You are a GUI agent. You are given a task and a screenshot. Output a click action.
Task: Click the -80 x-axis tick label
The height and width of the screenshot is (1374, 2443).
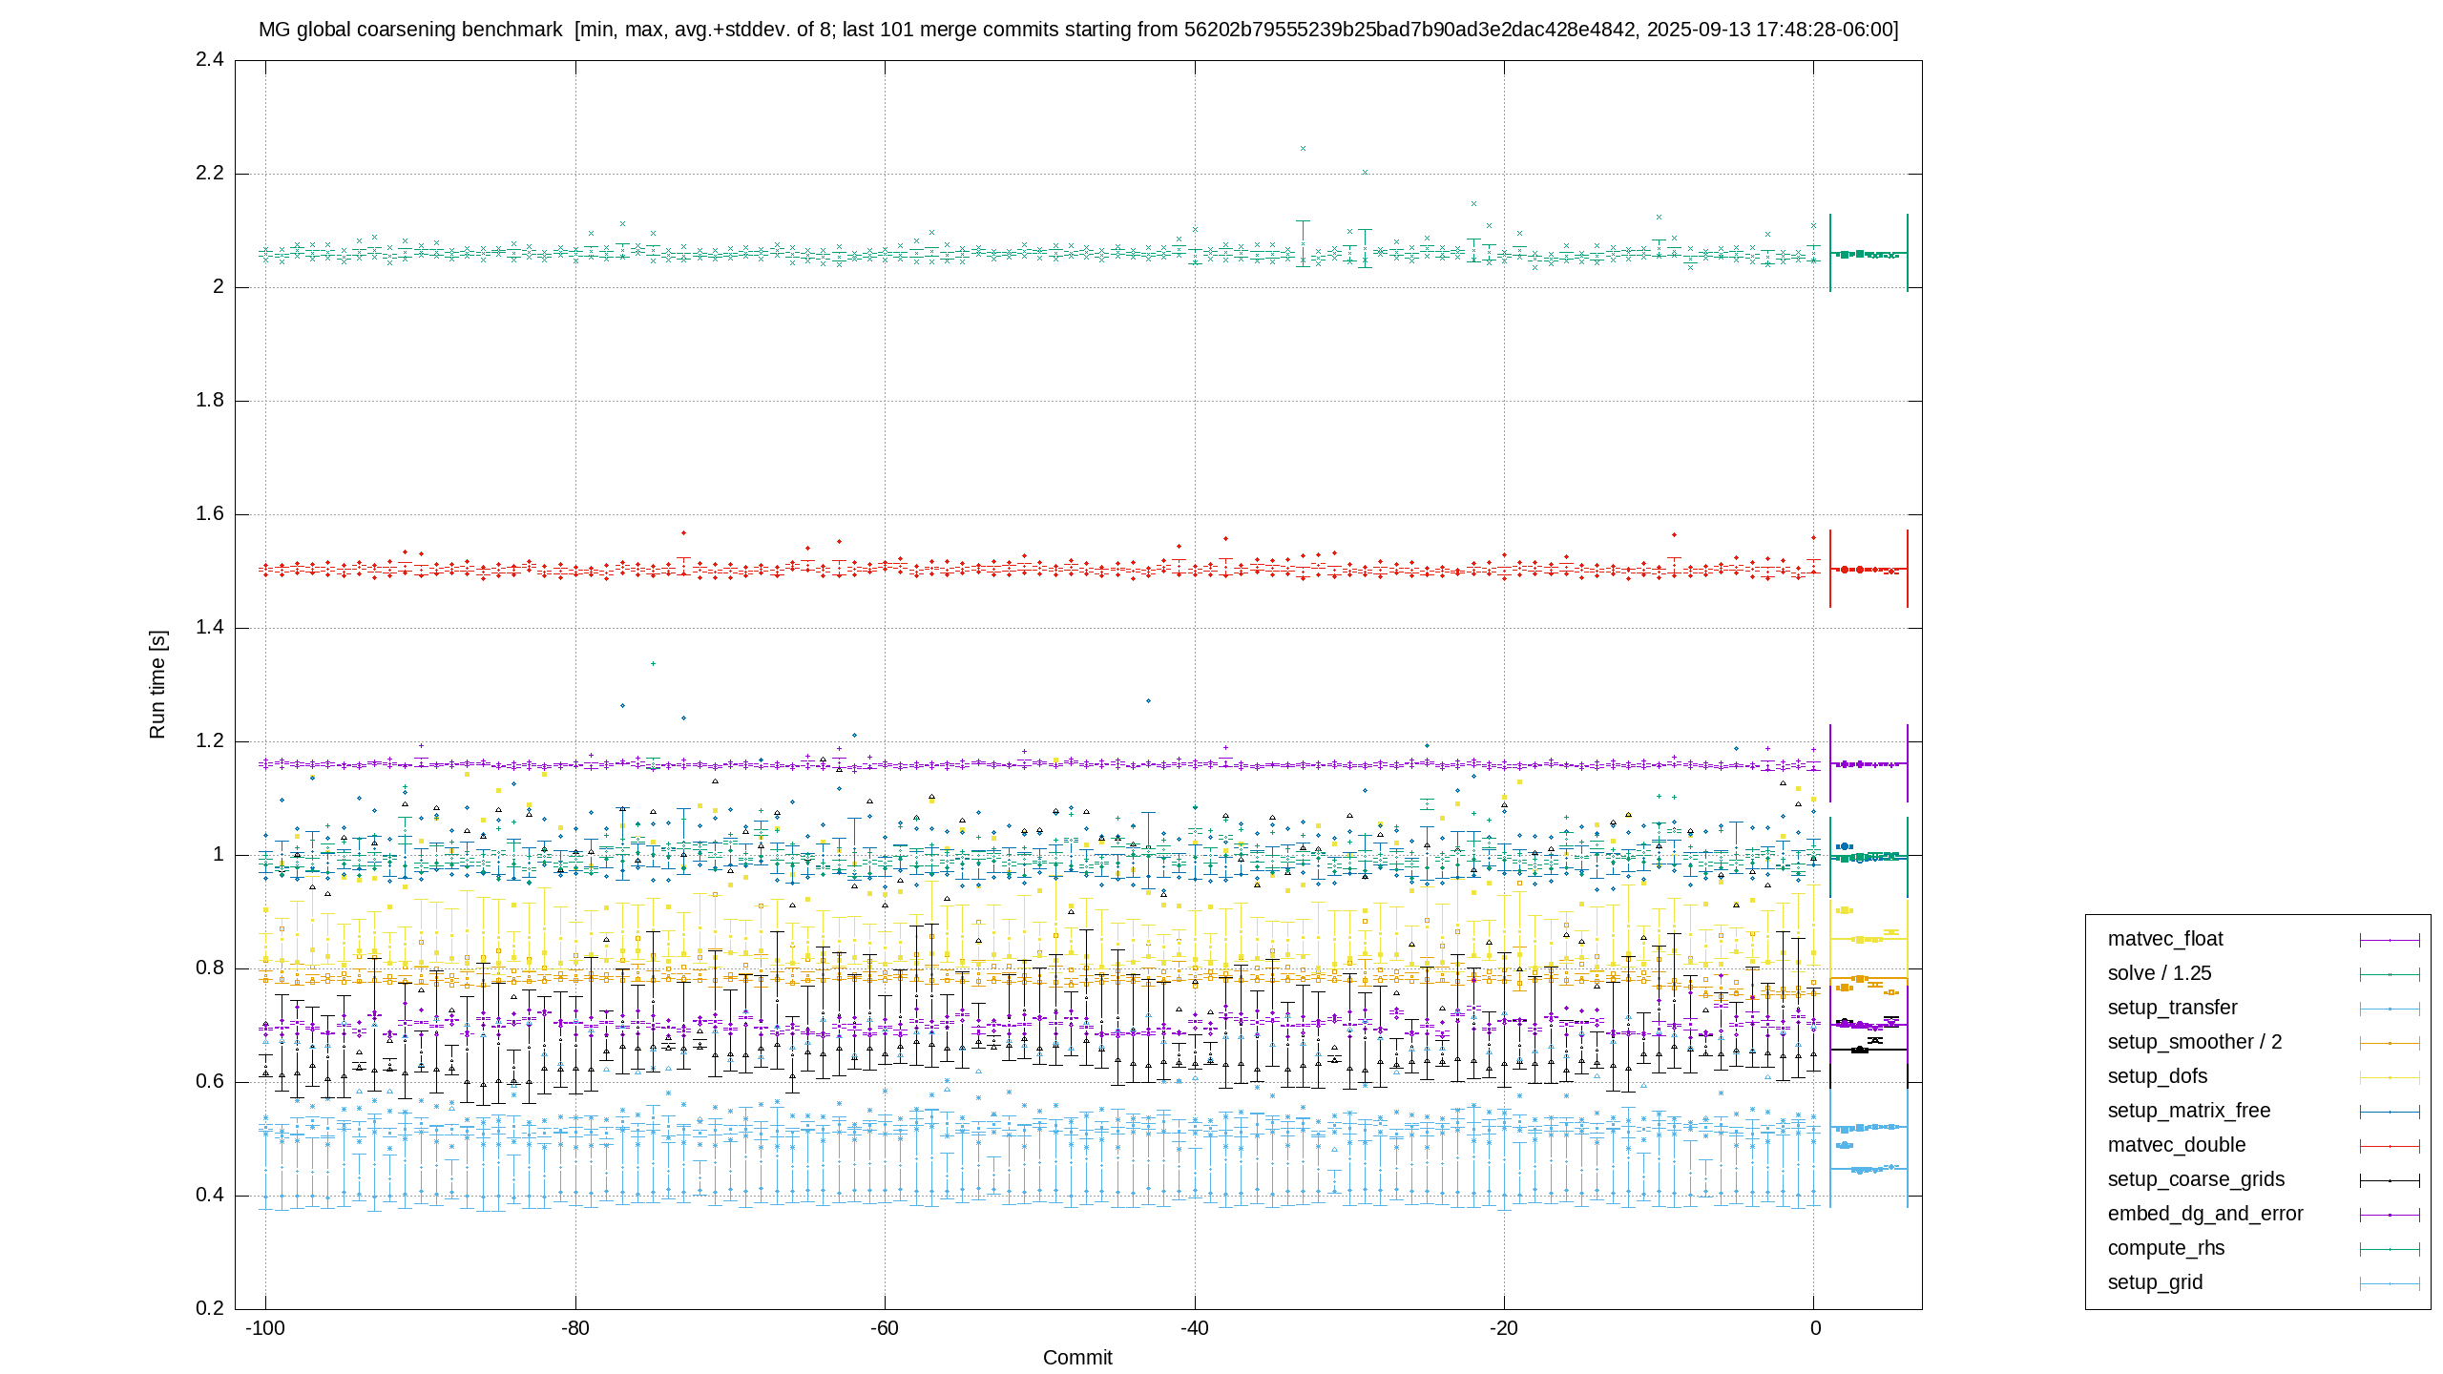(574, 1328)
